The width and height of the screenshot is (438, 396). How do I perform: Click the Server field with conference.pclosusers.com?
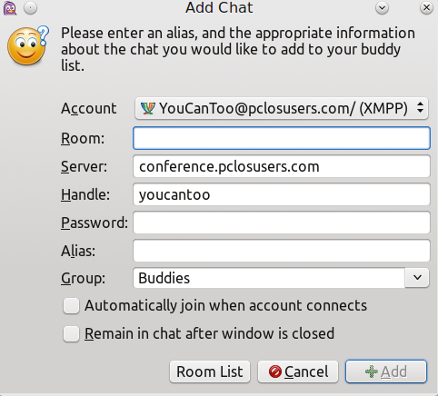pos(282,166)
